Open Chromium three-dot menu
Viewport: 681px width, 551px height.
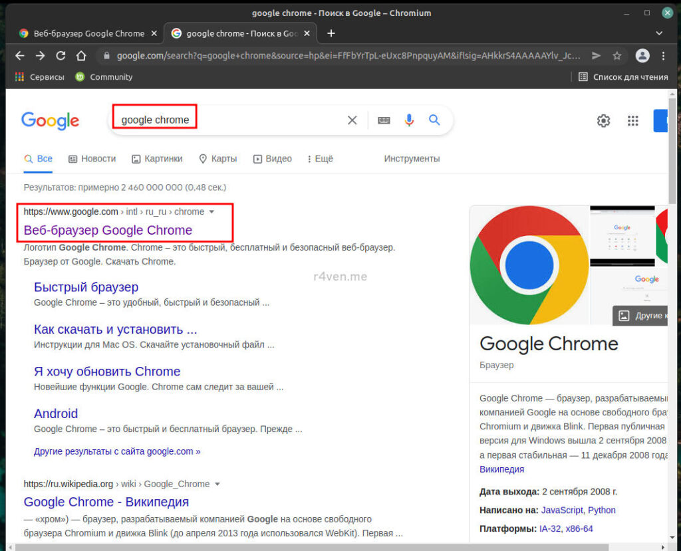coord(663,56)
